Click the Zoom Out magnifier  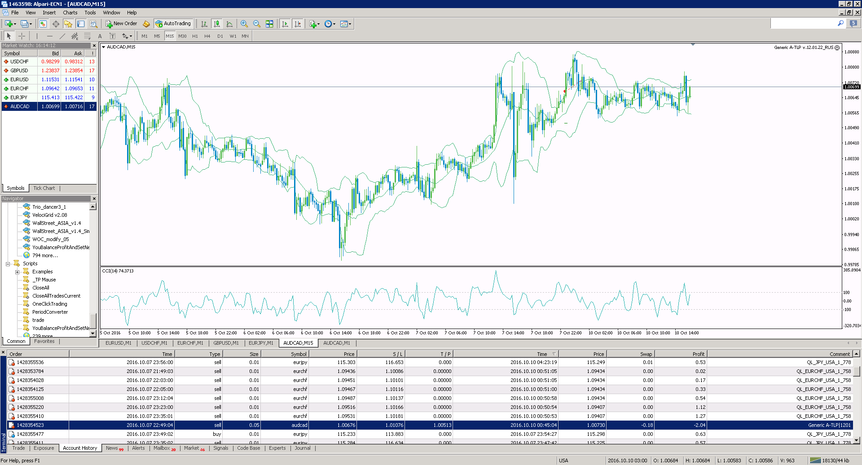point(256,24)
